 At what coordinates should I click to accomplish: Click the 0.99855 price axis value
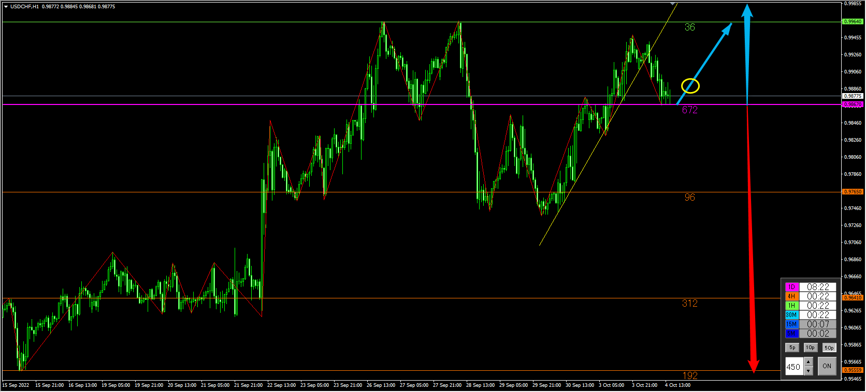tap(853, 4)
